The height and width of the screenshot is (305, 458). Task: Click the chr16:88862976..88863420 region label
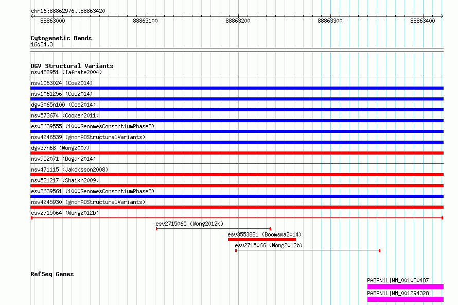[x=68, y=11]
